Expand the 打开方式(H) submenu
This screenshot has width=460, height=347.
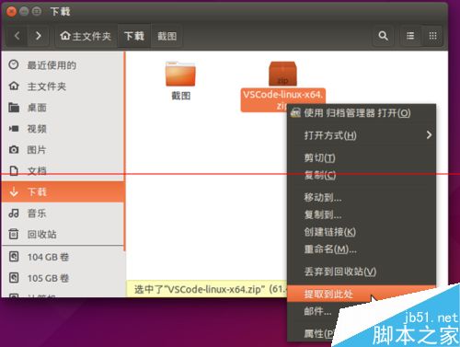pos(362,135)
